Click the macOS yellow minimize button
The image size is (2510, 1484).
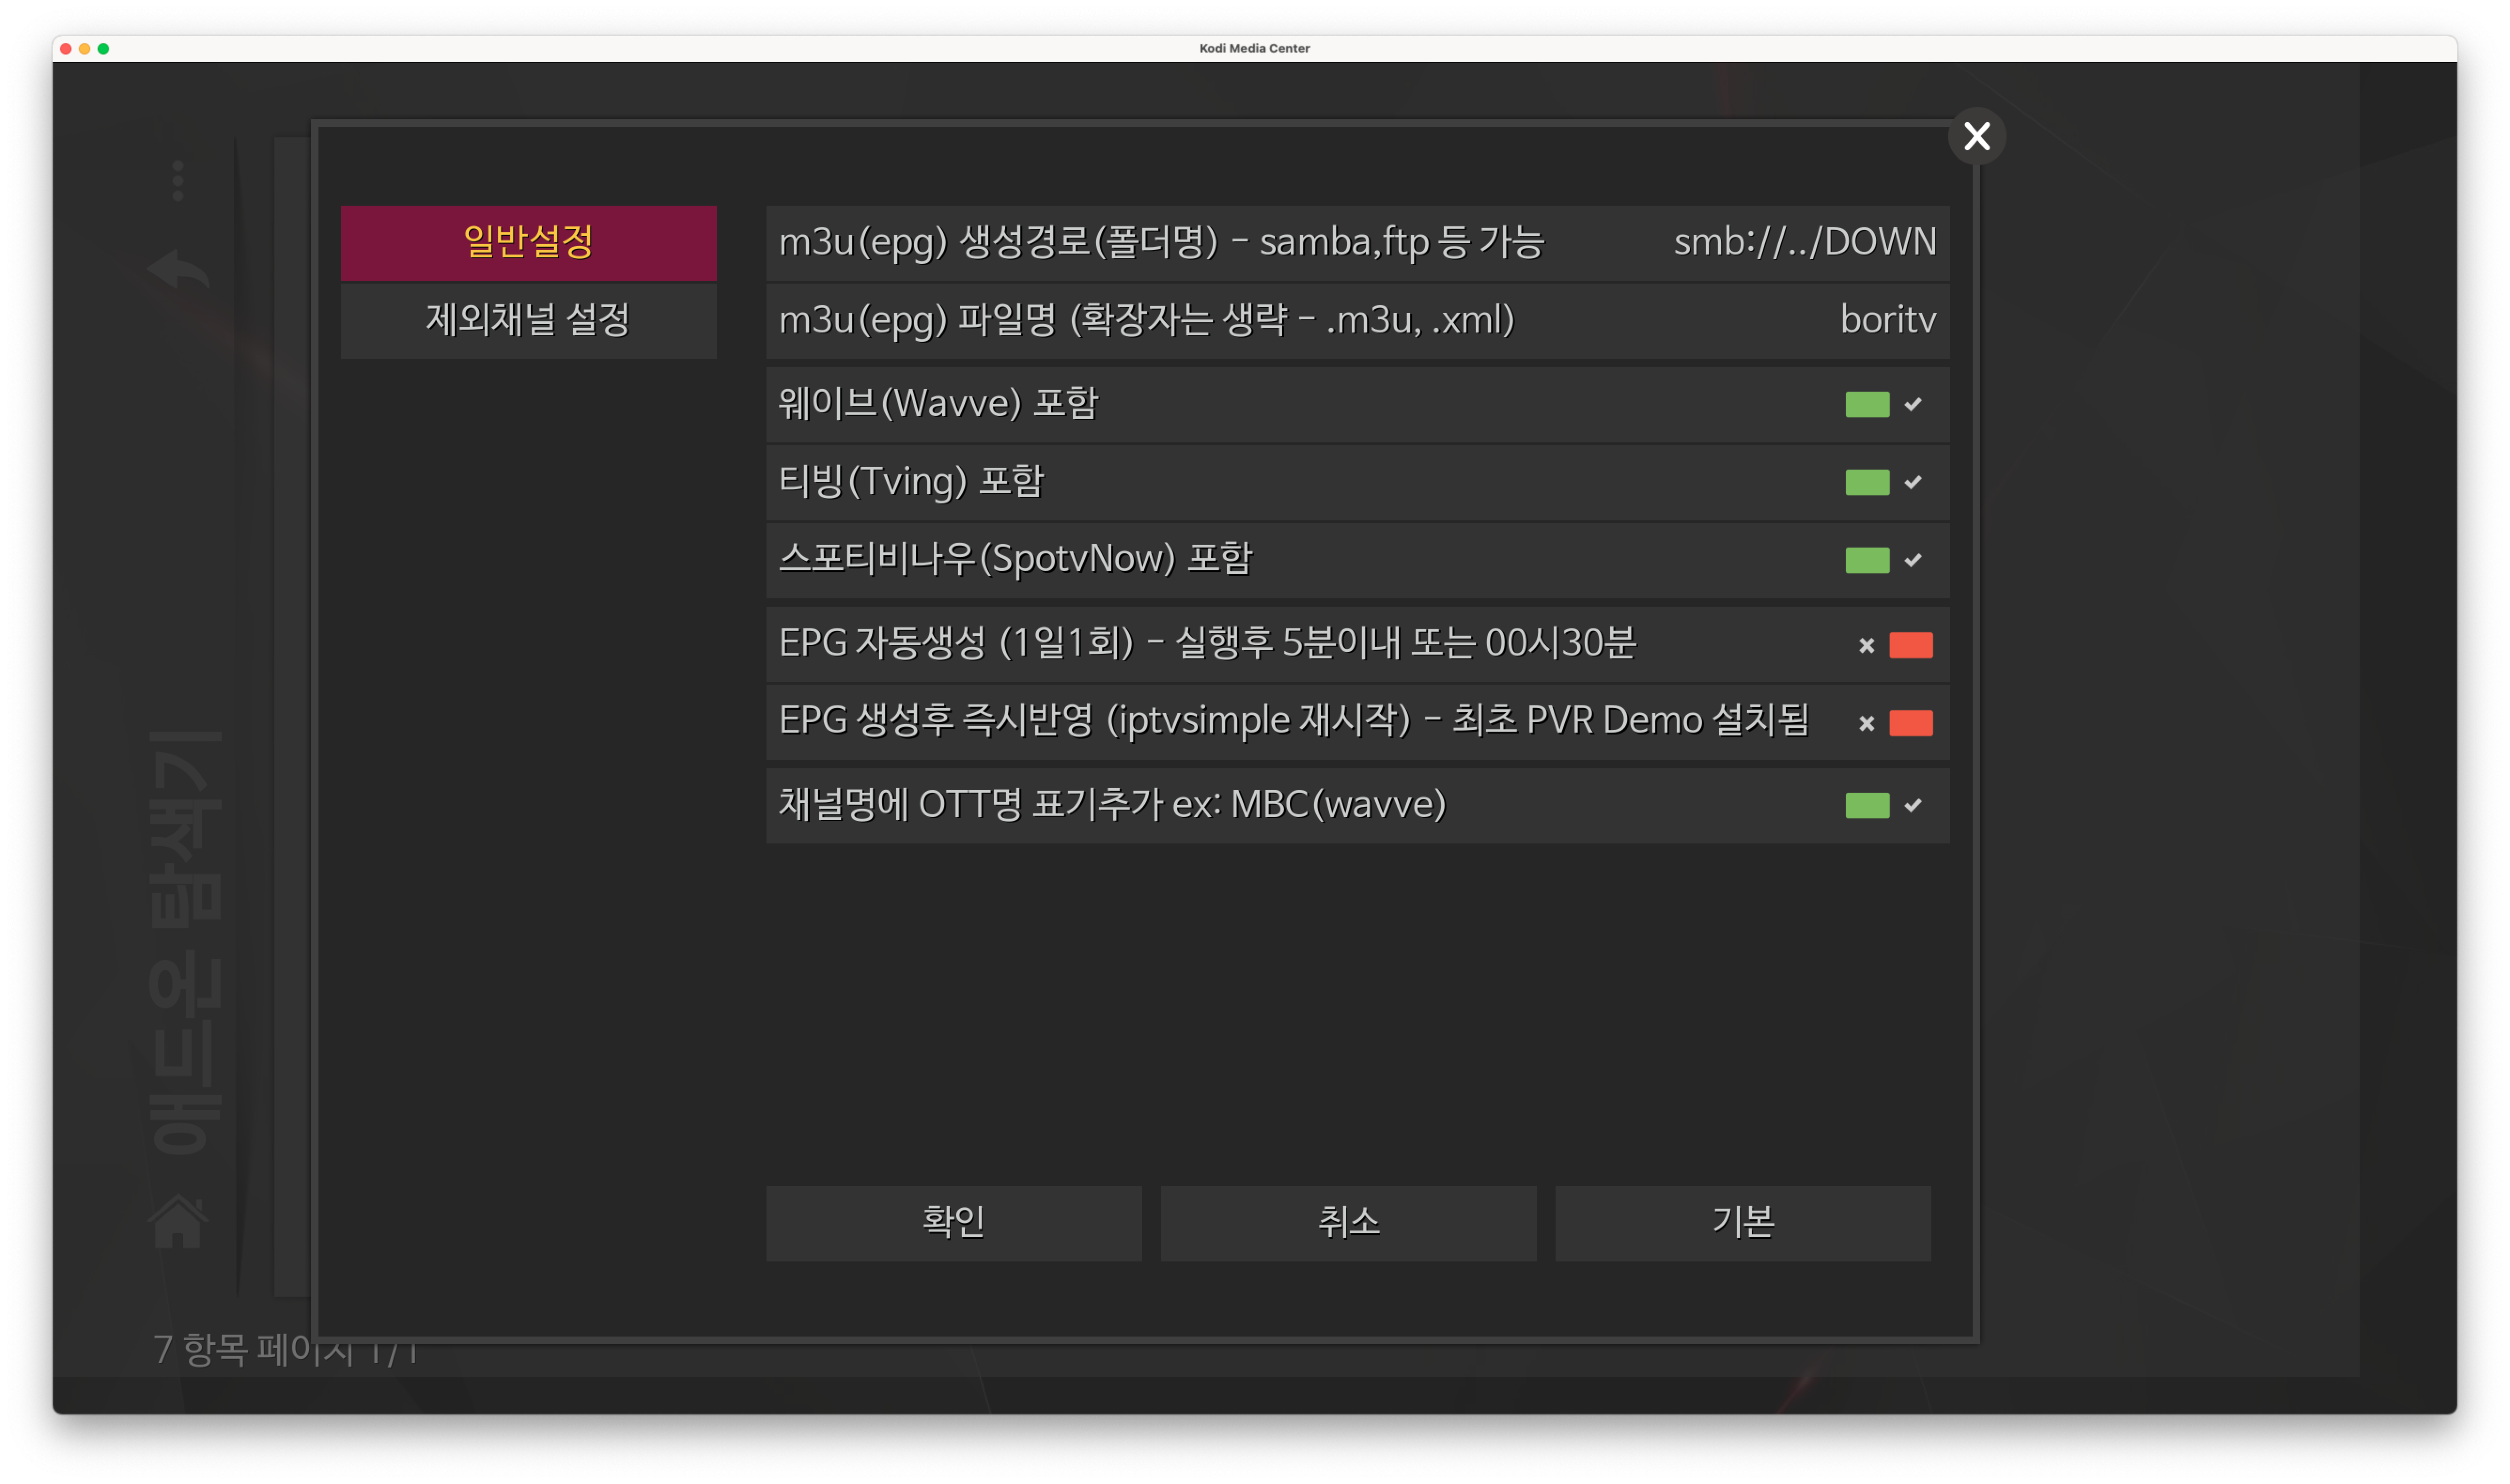pyautogui.click(x=84, y=48)
